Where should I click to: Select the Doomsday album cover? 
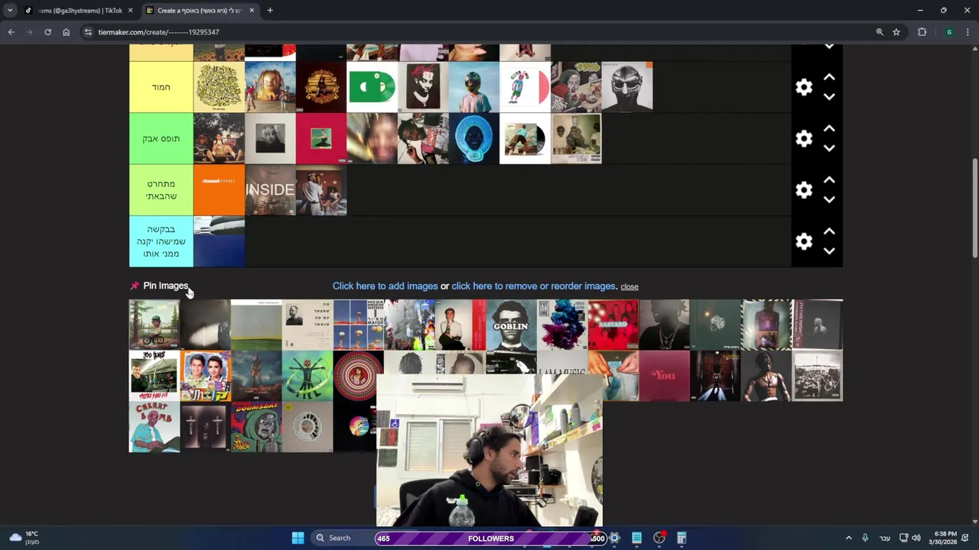256,427
